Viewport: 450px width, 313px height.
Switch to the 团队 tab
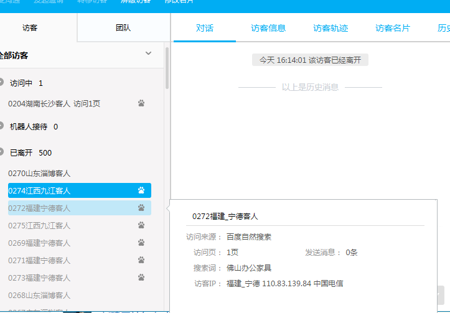pyautogui.click(x=123, y=28)
